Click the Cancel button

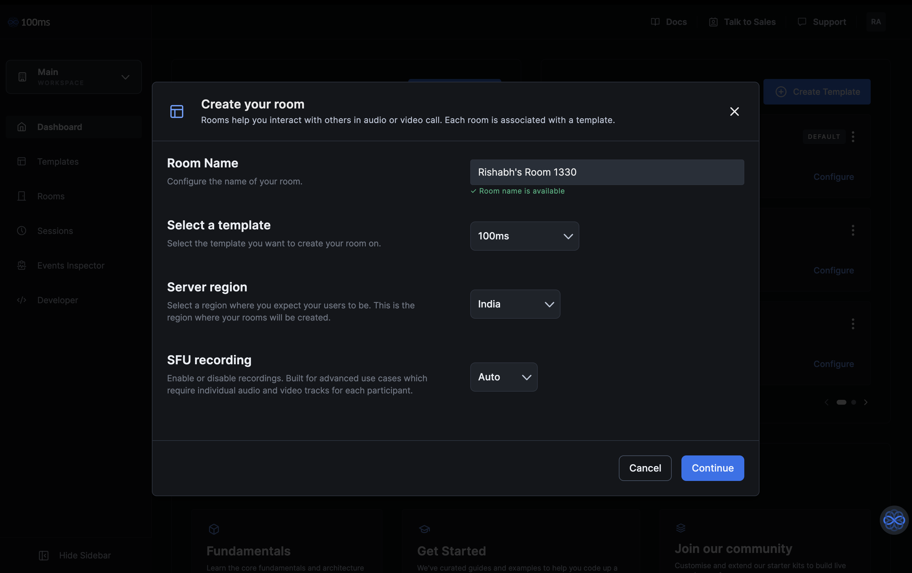pyautogui.click(x=645, y=468)
